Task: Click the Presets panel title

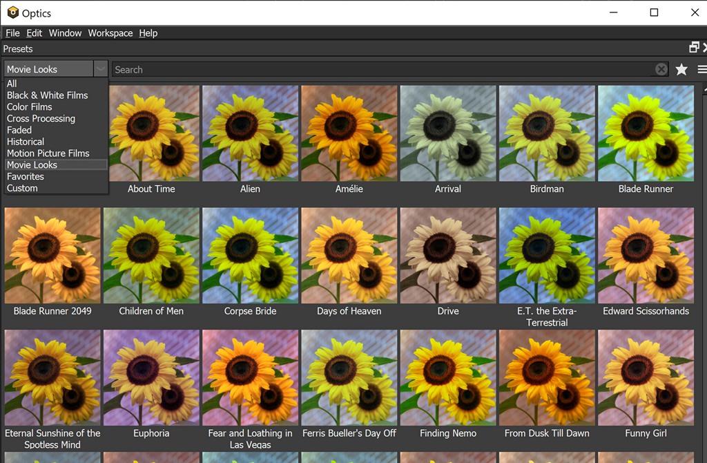Action: tap(18, 49)
